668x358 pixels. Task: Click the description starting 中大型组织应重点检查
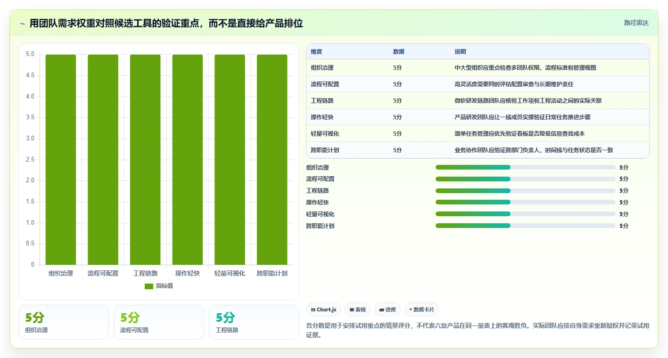(x=525, y=68)
